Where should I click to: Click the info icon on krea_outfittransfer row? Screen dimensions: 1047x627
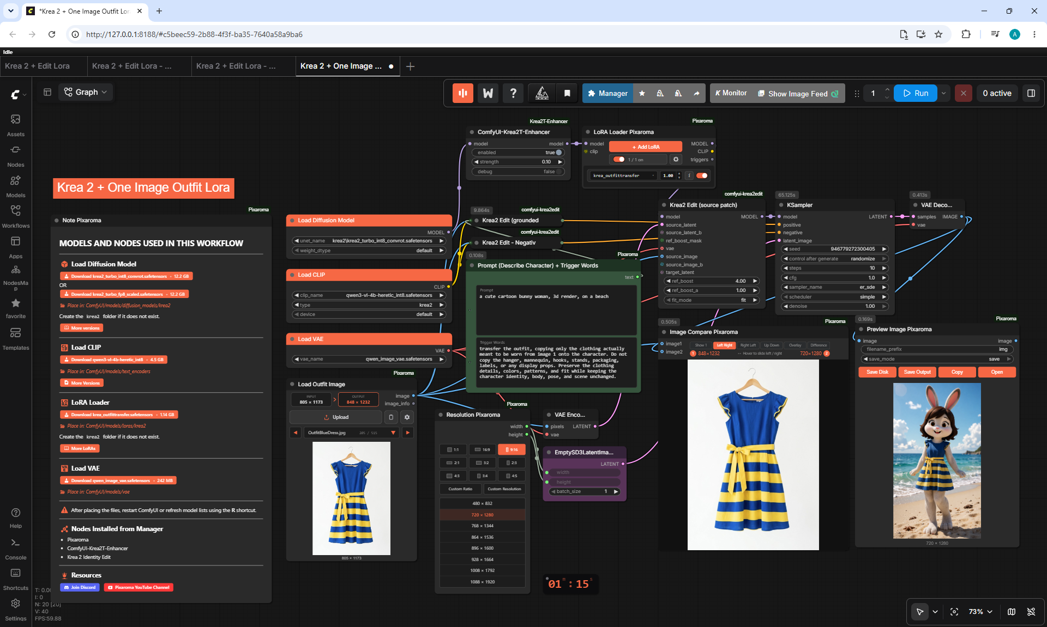pos(689,175)
